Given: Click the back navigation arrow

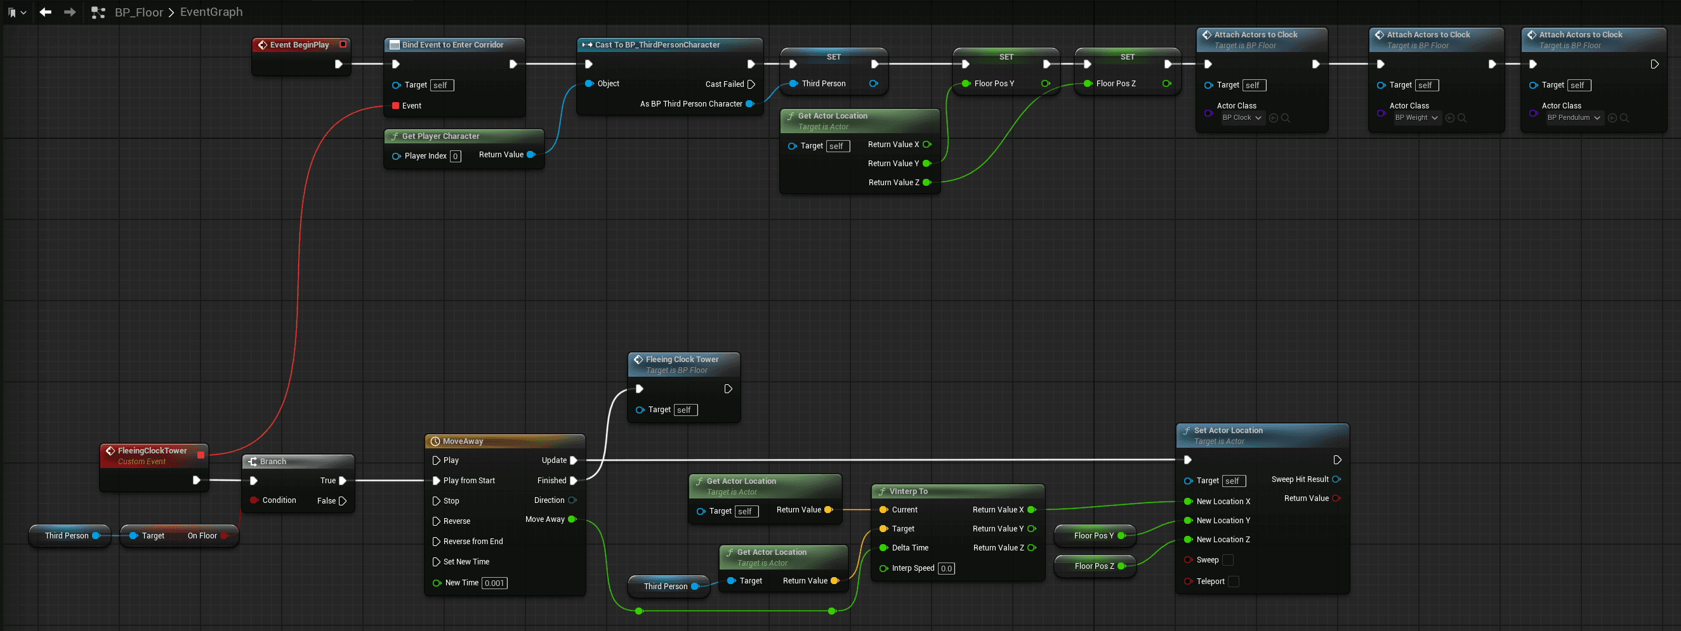Looking at the screenshot, I should 45,12.
